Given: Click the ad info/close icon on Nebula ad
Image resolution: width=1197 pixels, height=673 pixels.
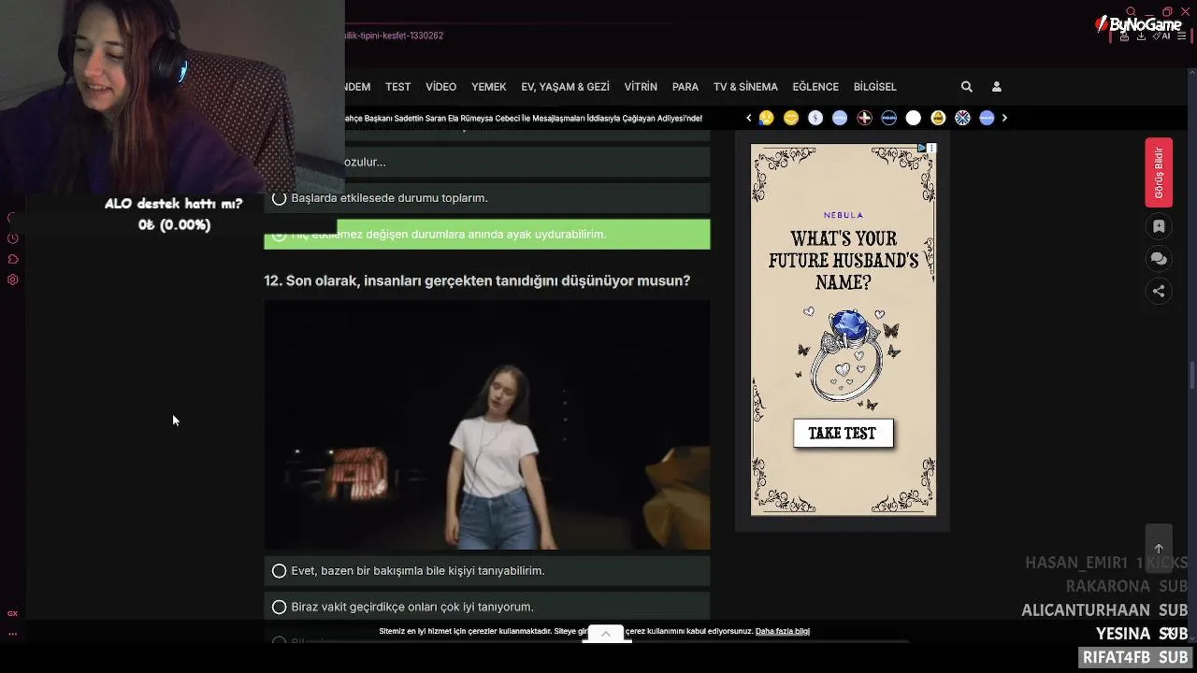Looking at the screenshot, I should pyautogui.click(x=927, y=149).
